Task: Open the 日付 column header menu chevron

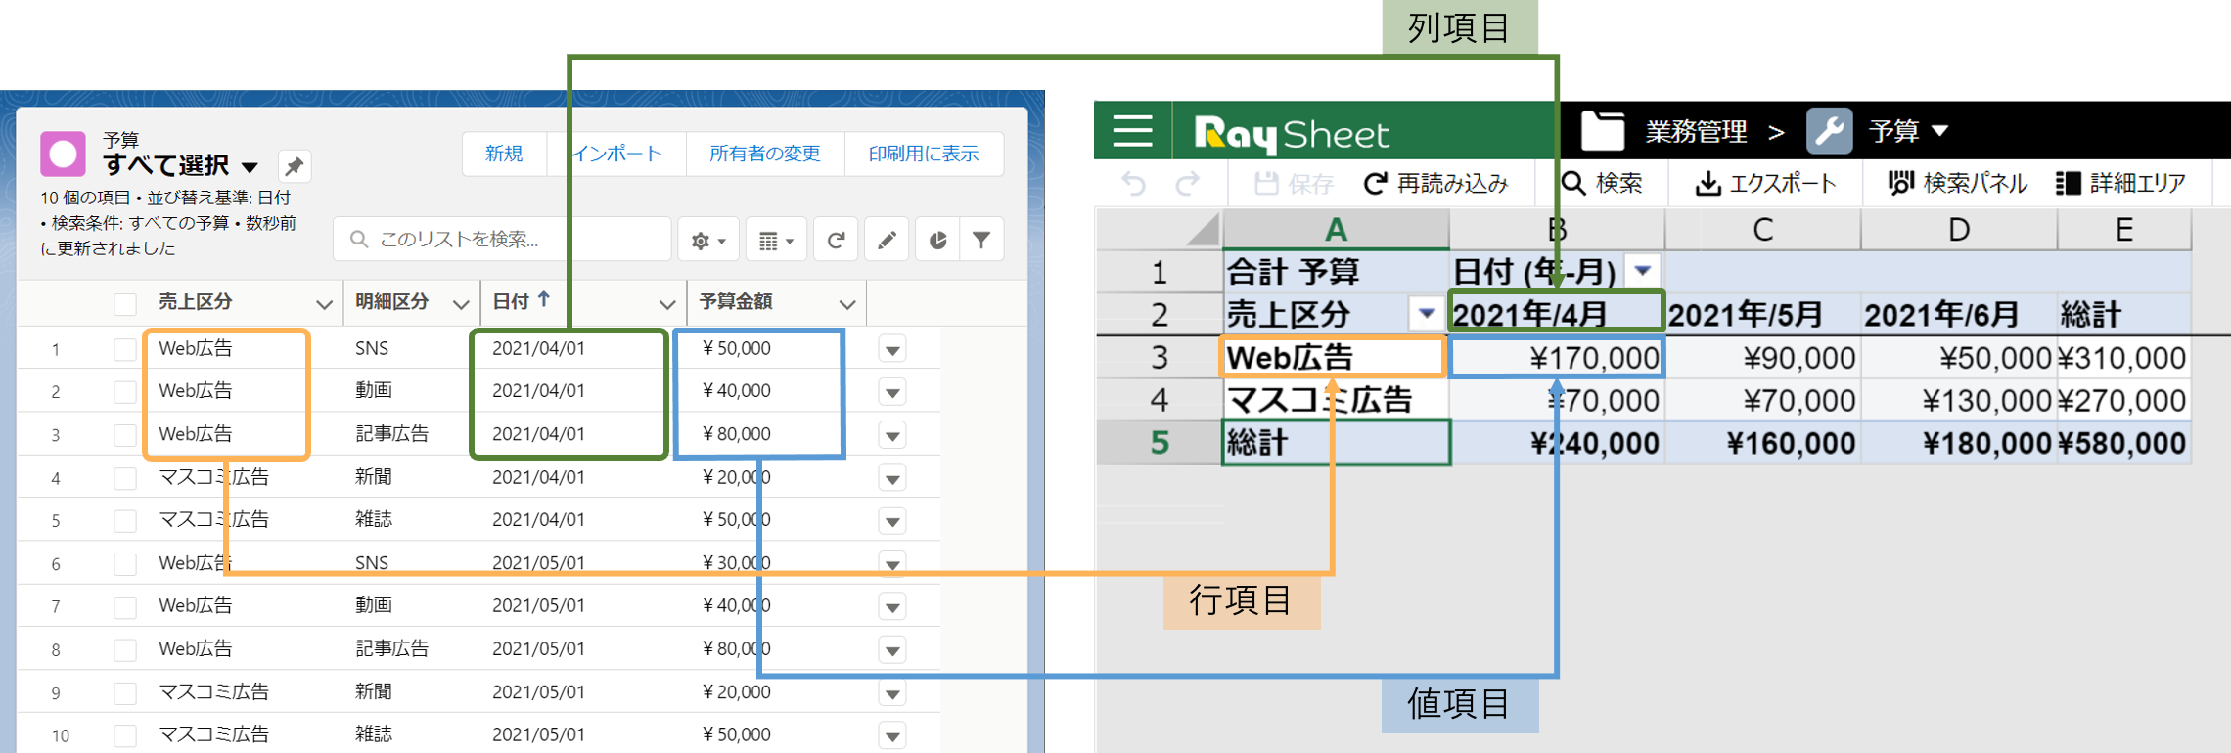Action: coord(667,304)
